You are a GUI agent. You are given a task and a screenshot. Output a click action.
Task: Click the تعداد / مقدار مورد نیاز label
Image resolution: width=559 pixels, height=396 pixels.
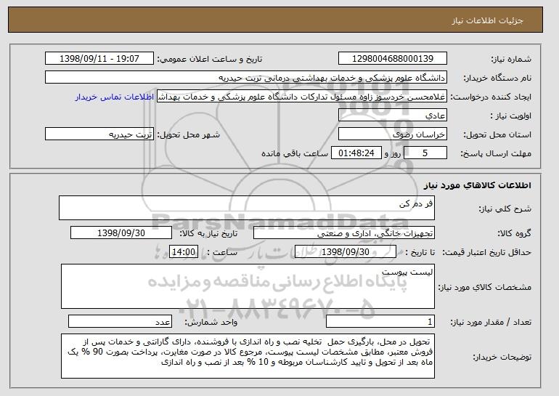tap(491, 322)
